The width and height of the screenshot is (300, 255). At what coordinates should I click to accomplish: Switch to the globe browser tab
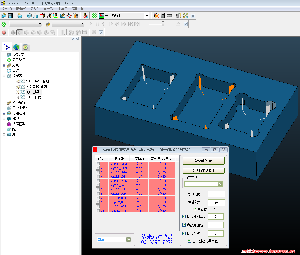click(x=16, y=47)
